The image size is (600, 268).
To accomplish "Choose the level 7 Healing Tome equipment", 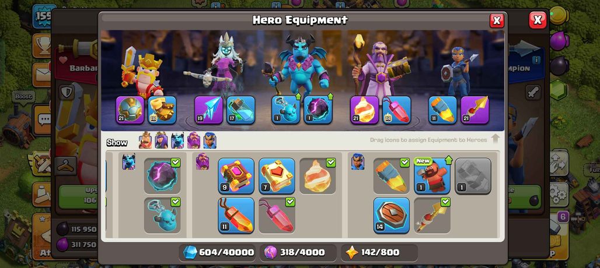I will point(277,176).
